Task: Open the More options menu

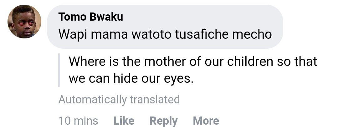Action: click(206, 121)
